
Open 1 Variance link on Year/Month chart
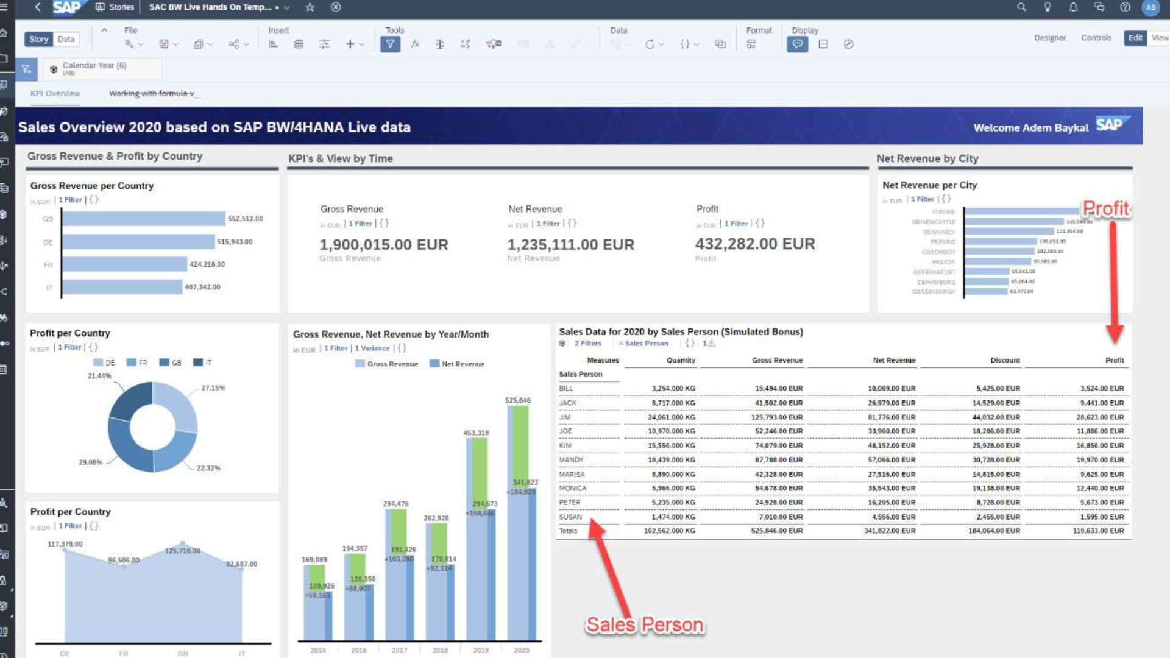pyautogui.click(x=372, y=348)
